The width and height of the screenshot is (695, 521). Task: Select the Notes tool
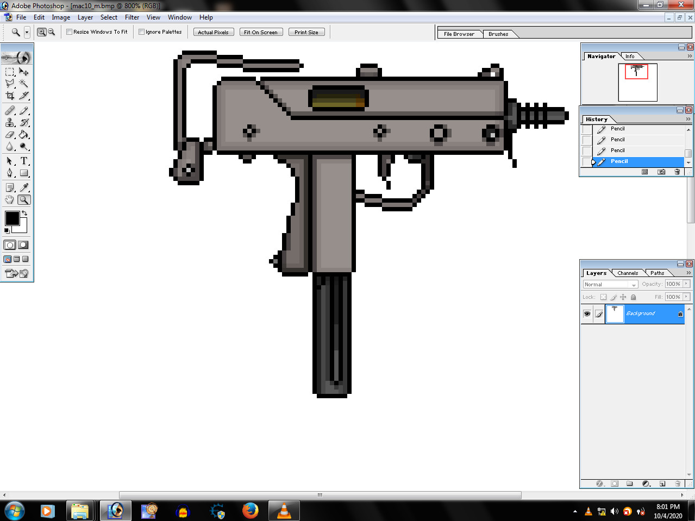(10, 188)
